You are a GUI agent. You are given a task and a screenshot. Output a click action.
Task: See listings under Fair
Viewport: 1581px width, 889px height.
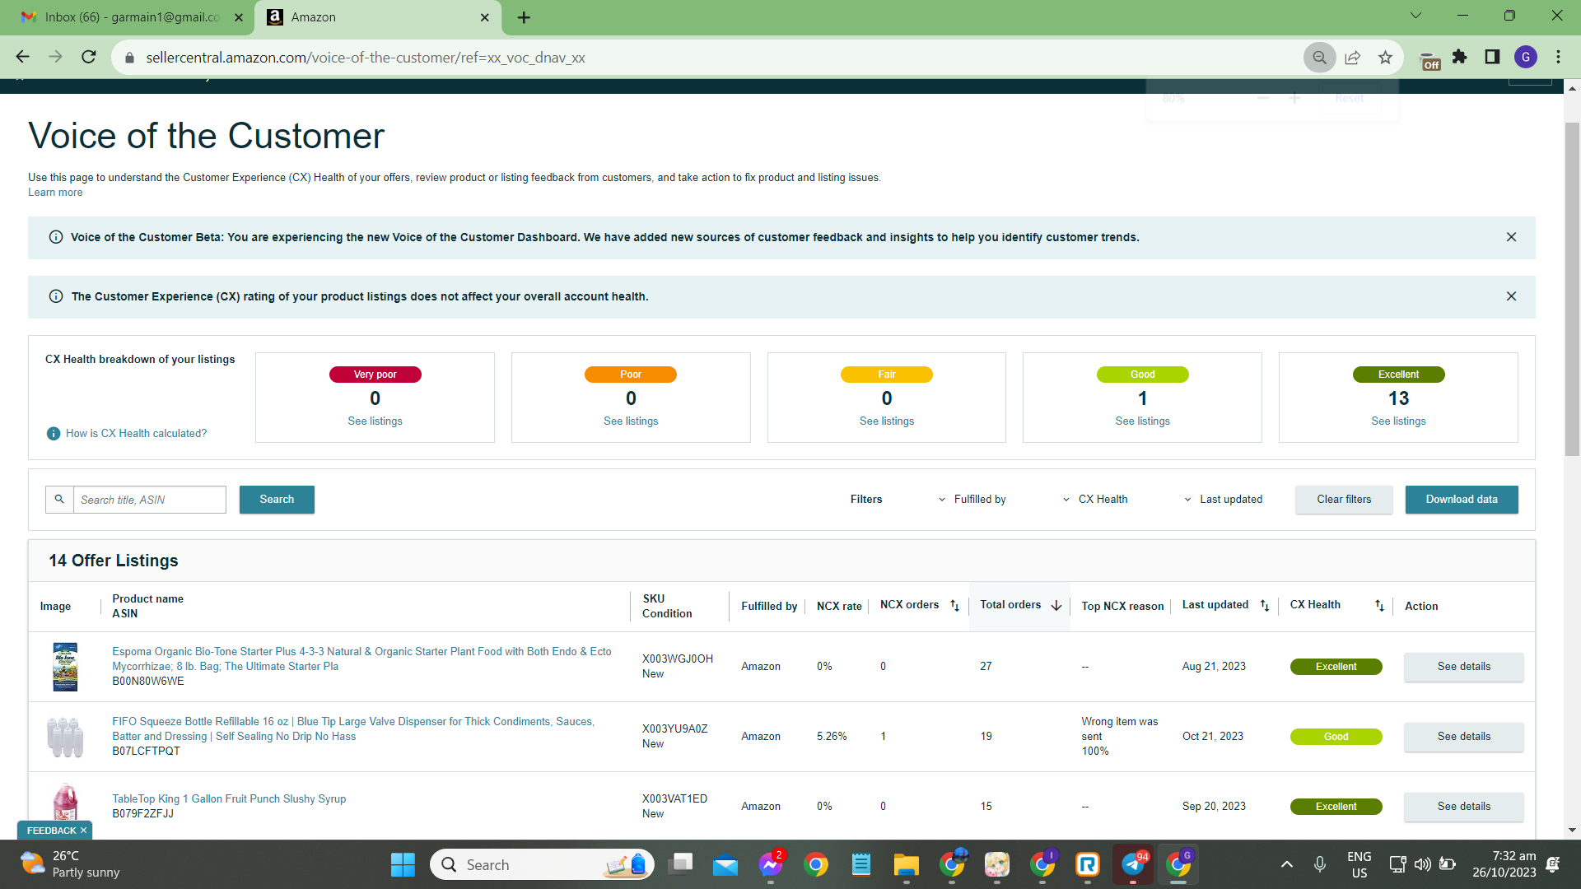point(887,421)
